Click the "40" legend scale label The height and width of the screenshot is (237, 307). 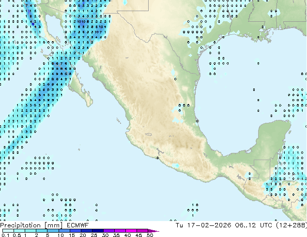coord(127,235)
